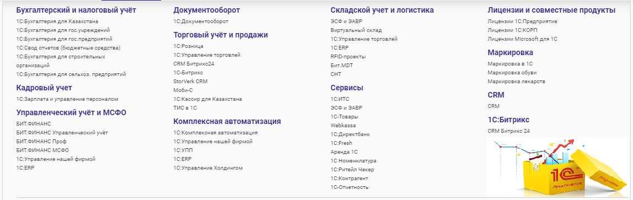Open 1С:ERP under Управленческий учёт и МСФО

pyautogui.click(x=25, y=168)
